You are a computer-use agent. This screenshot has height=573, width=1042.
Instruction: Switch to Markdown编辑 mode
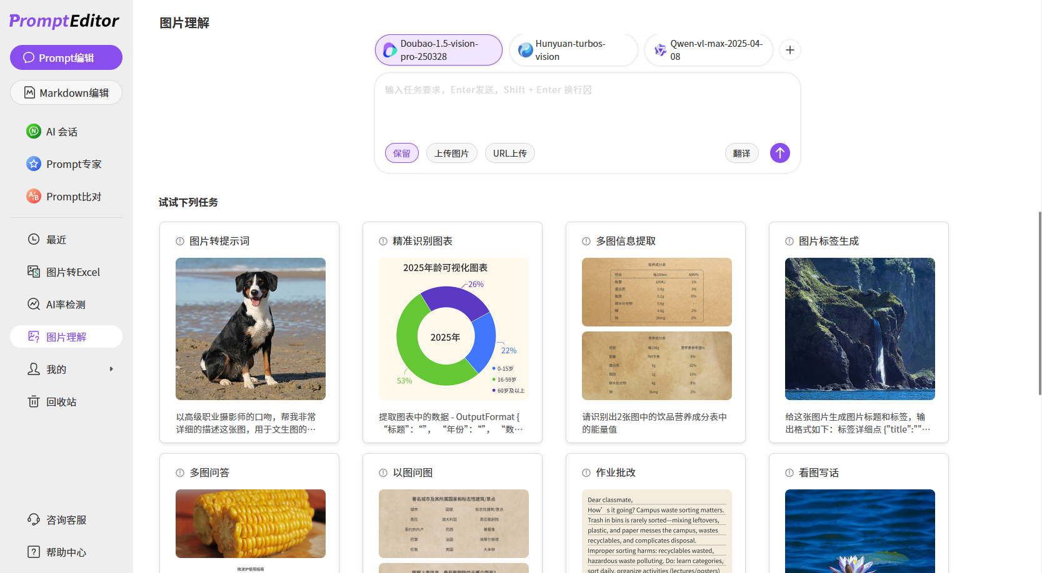(66, 93)
